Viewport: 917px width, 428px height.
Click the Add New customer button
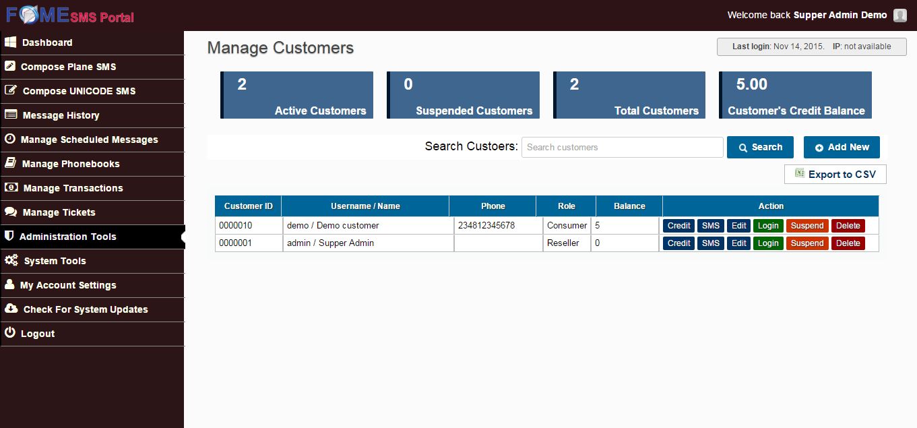tap(842, 147)
